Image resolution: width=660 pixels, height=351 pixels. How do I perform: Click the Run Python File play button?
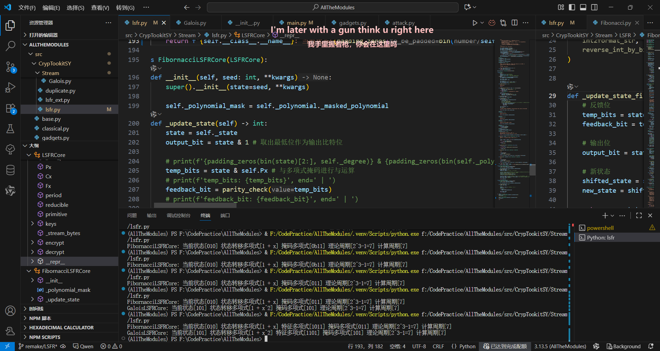(x=475, y=23)
